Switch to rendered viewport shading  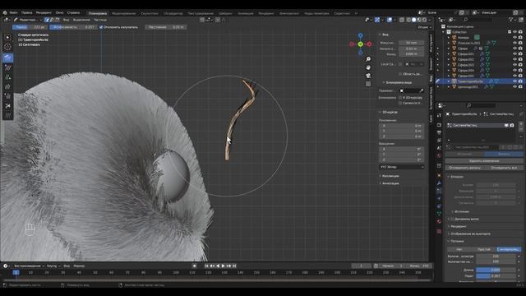[425, 20]
